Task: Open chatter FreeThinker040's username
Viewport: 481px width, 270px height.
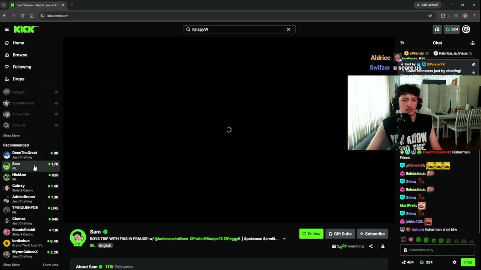Action: coord(436,152)
